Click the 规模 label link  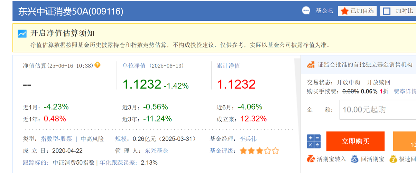click(x=121, y=139)
